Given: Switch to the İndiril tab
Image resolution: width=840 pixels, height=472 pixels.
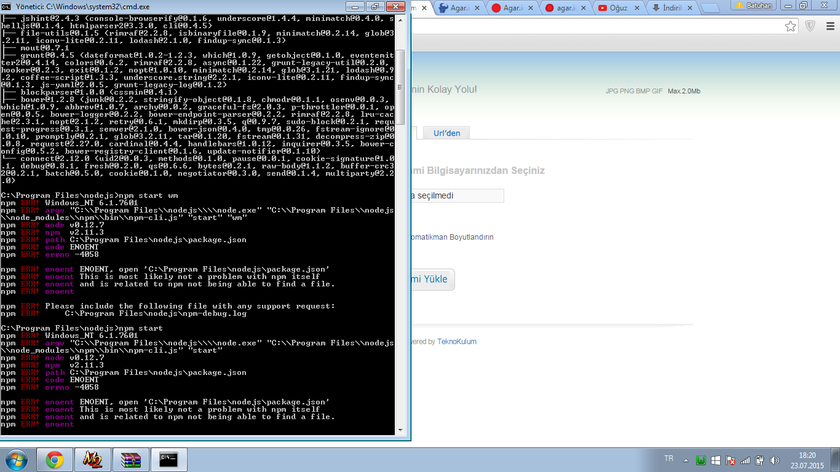Looking at the screenshot, I should (672, 8).
